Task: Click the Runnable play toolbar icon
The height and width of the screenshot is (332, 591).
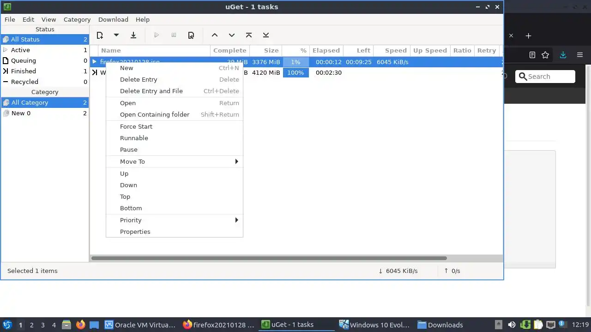Action: pos(157,35)
